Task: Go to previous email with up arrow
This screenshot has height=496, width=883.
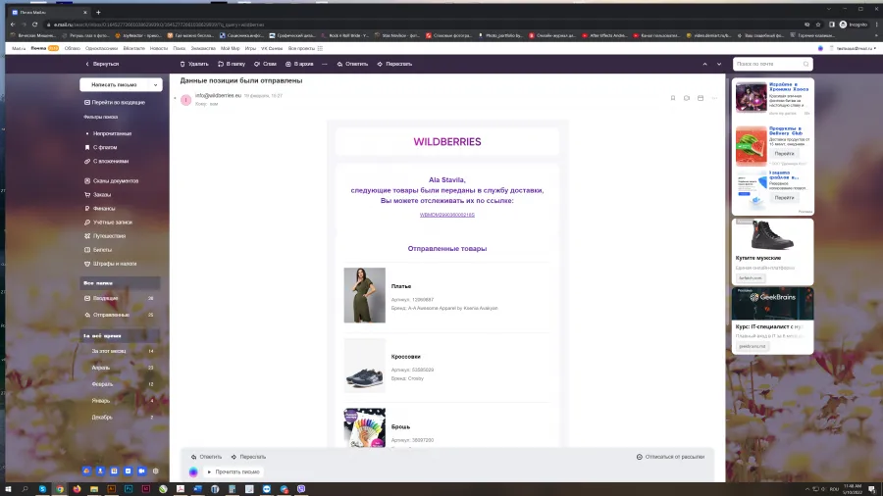Action: (704, 64)
